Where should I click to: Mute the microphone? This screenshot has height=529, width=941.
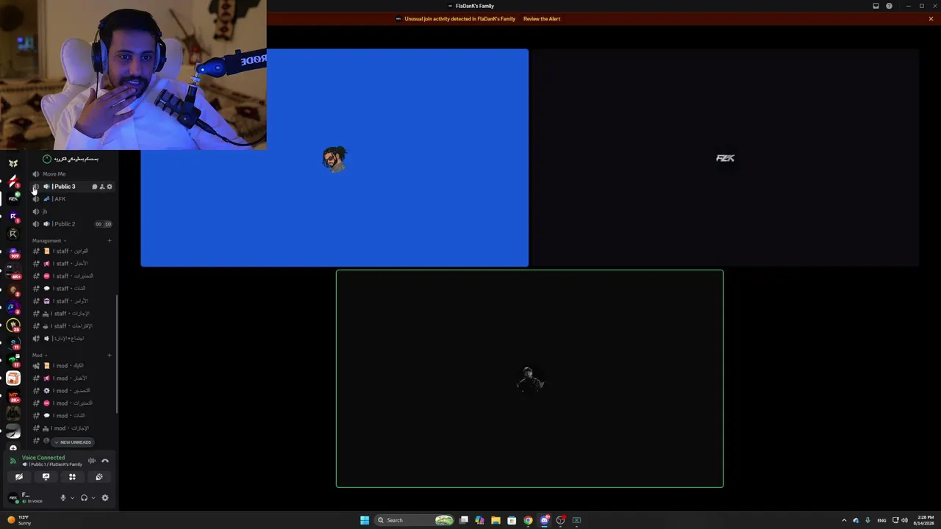[63, 498]
